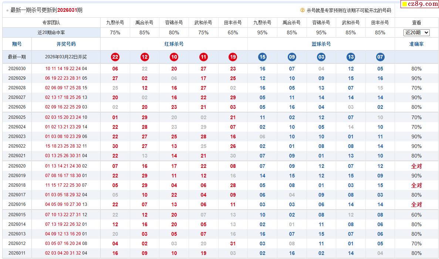Click the 近20期命中率 row label

51,32
